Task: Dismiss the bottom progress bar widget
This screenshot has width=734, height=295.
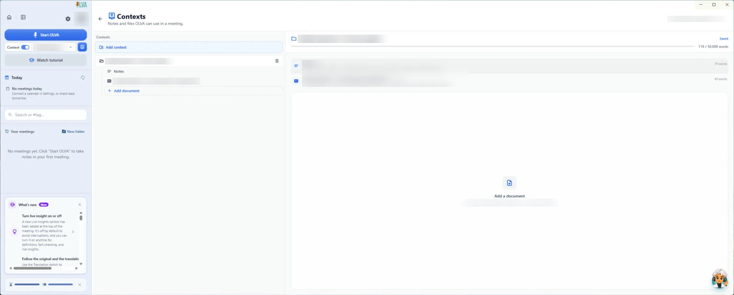Action: coord(80,285)
